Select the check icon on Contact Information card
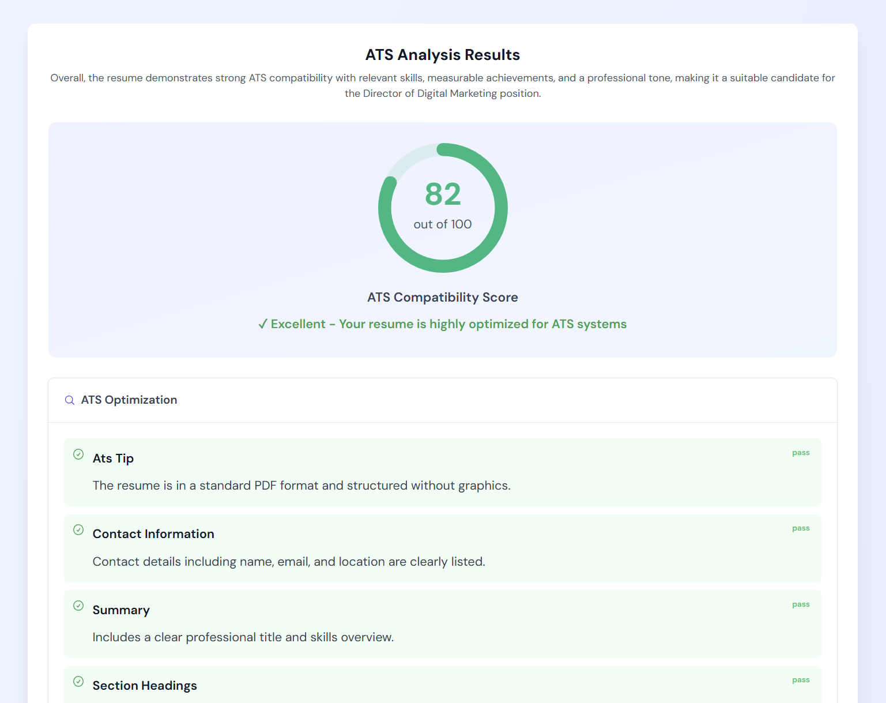Viewport: 886px width, 703px height. [78, 530]
